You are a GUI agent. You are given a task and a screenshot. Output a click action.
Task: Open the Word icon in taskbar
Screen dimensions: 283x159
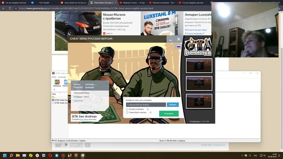tap(44, 155)
